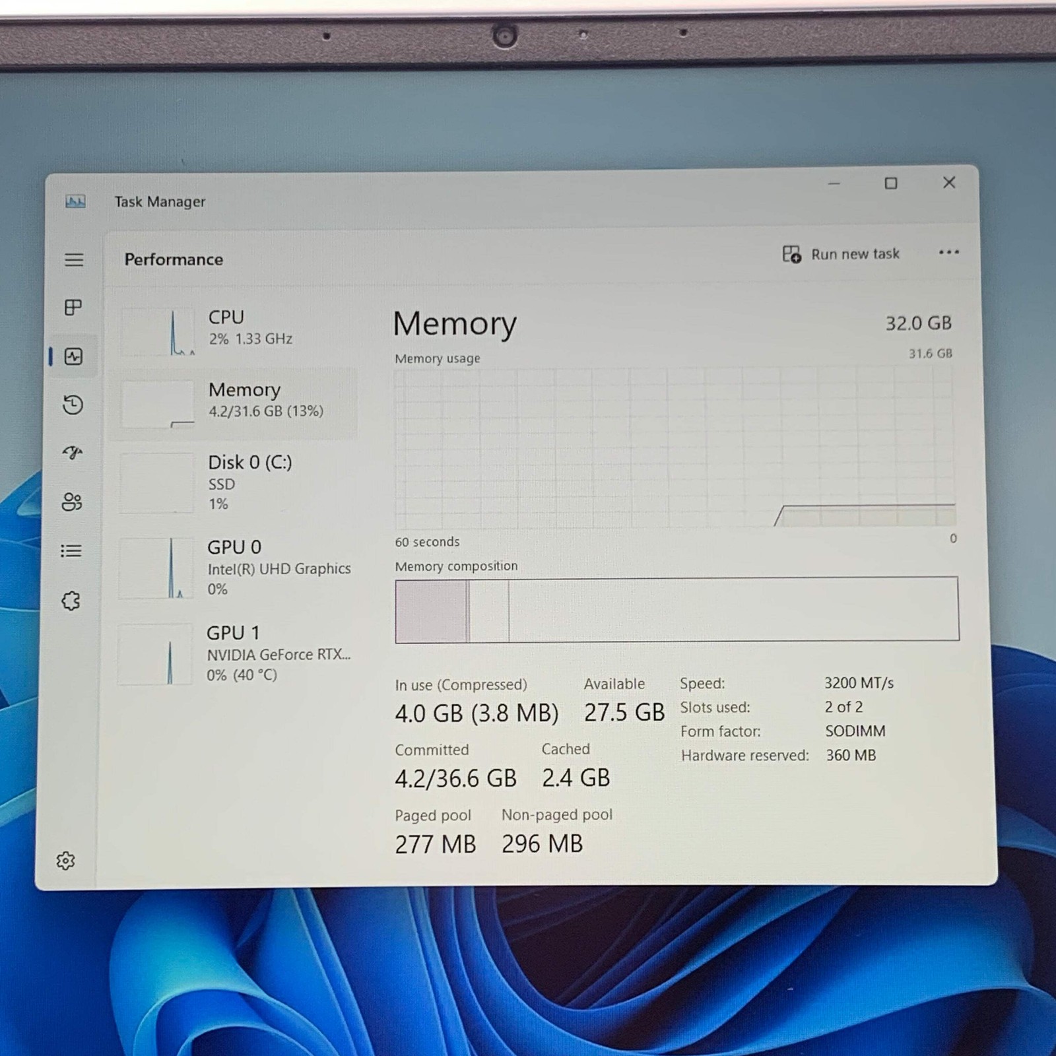Image resolution: width=1056 pixels, height=1056 pixels.
Task: Click the Cached 2.4 GB value
Action: click(x=576, y=778)
